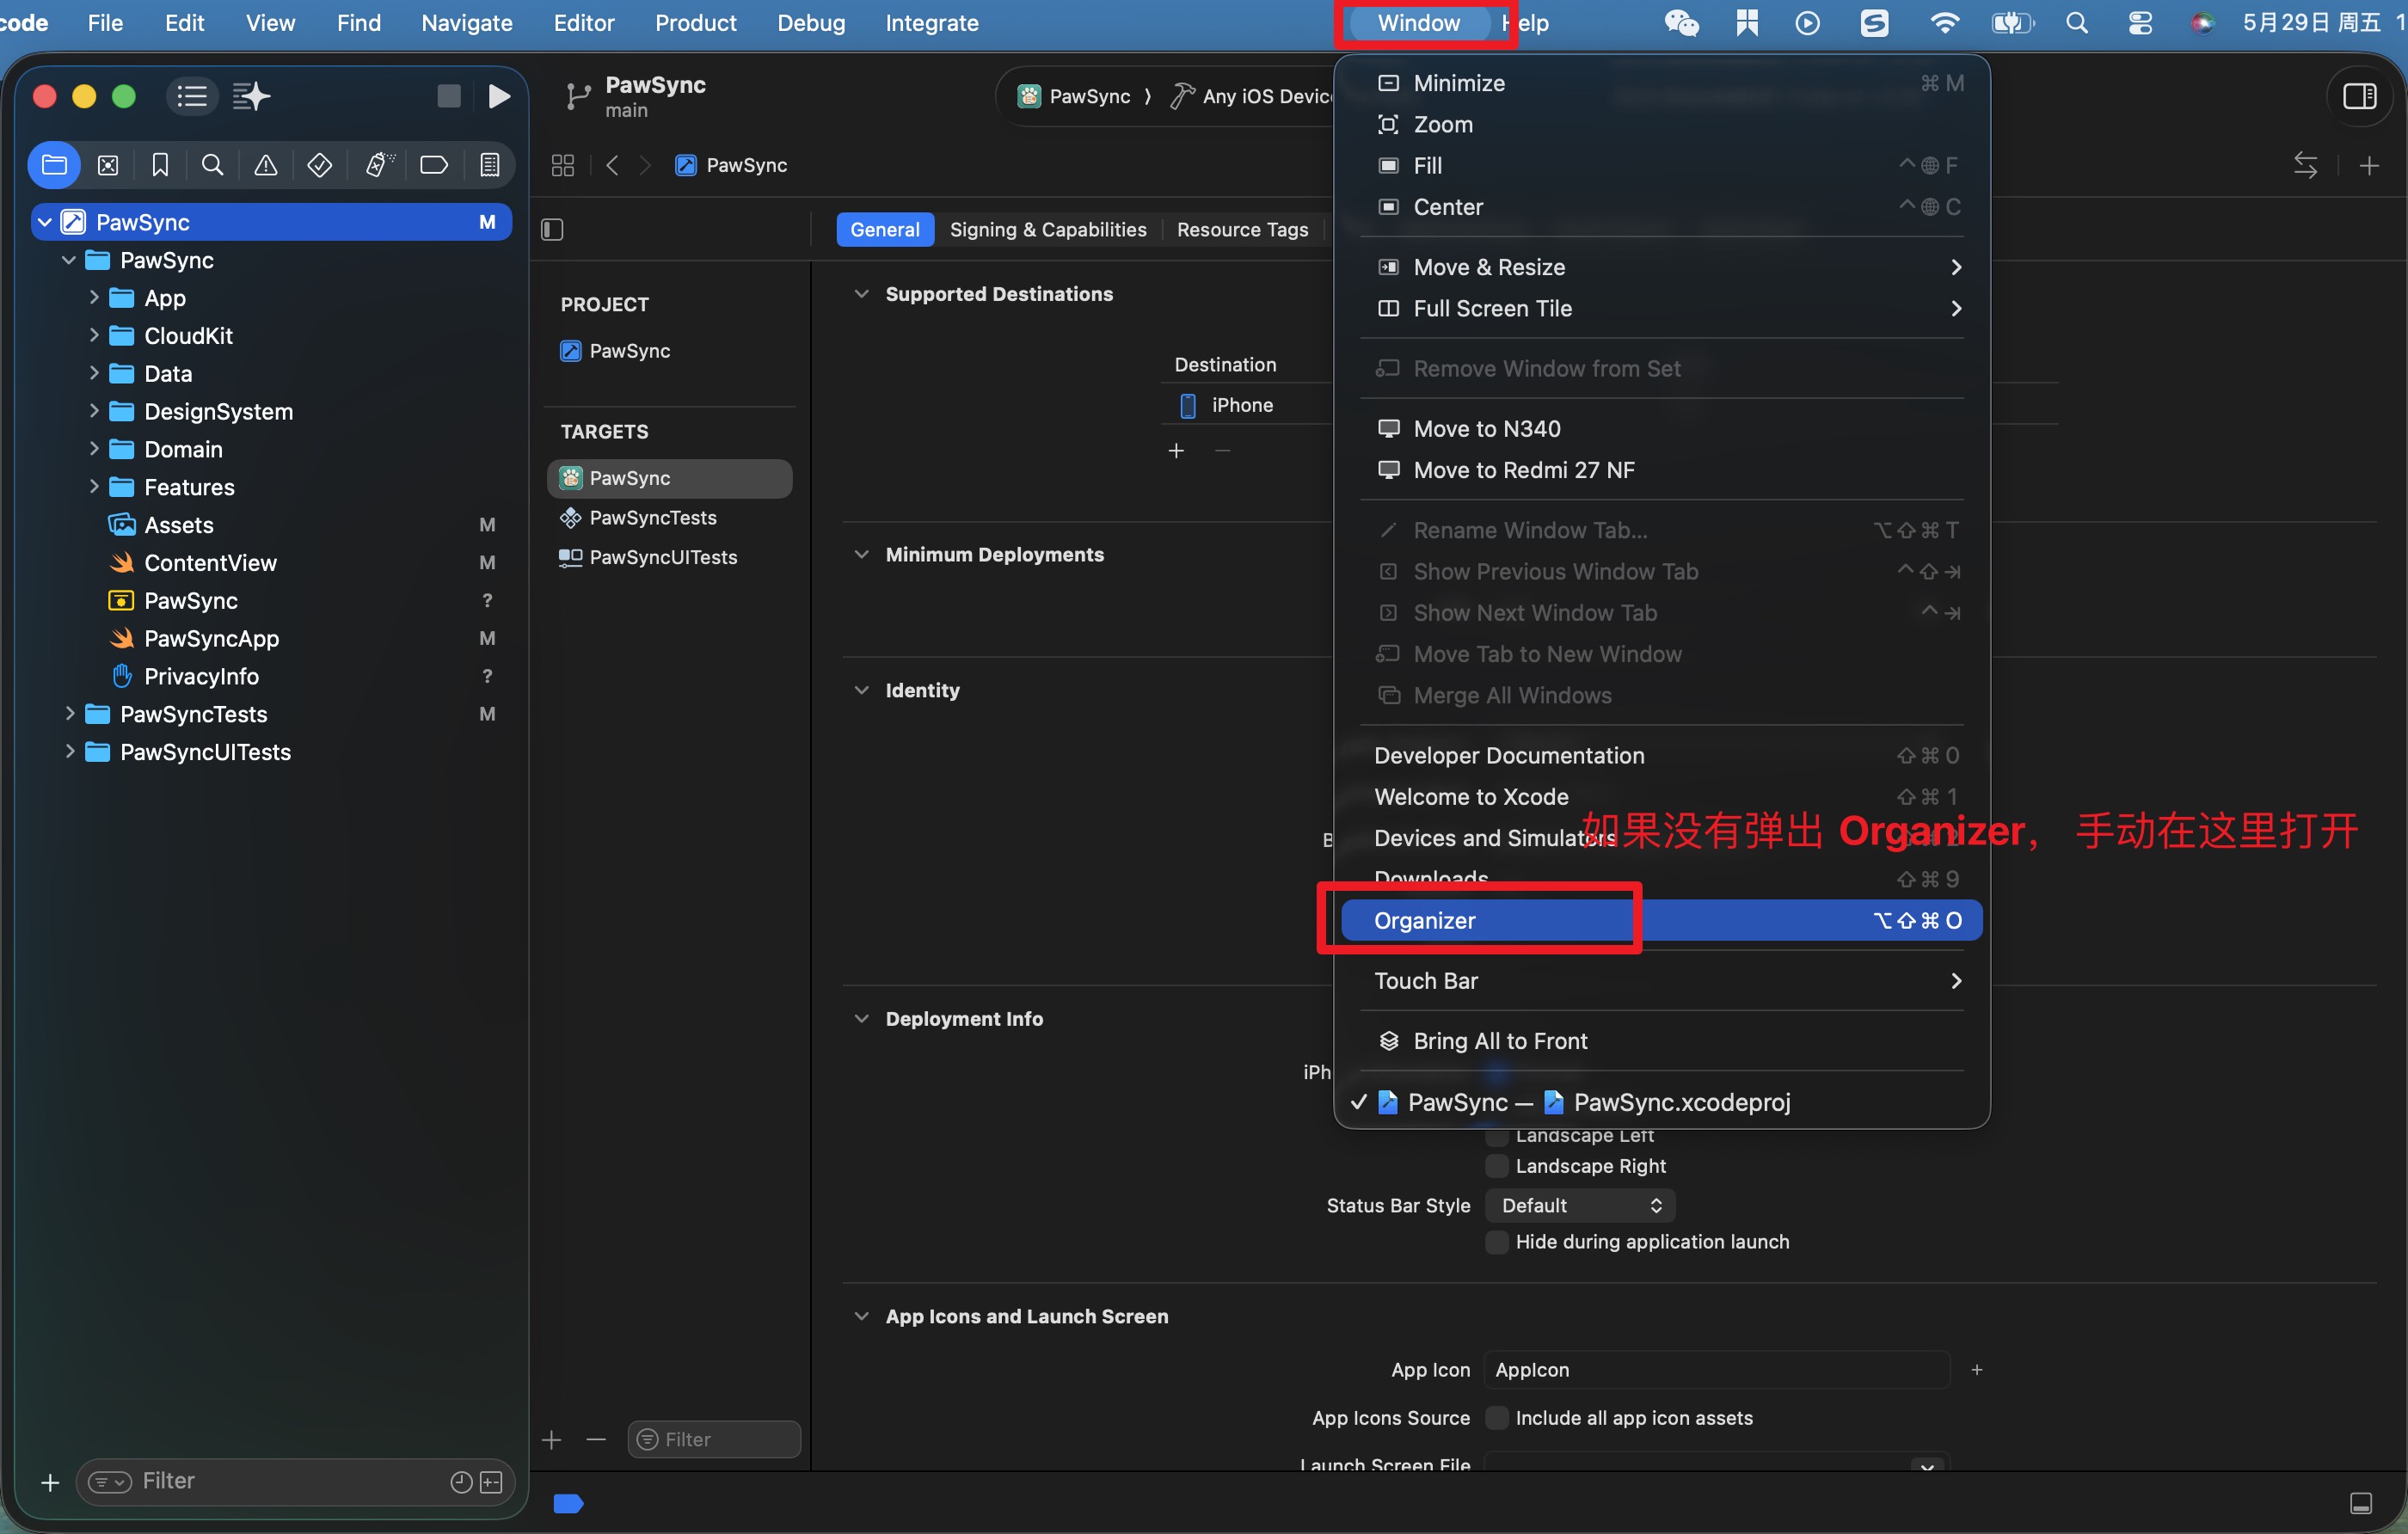The image size is (2408, 1534).
Task: Add App Icon with plus button
Action: click(1977, 1370)
